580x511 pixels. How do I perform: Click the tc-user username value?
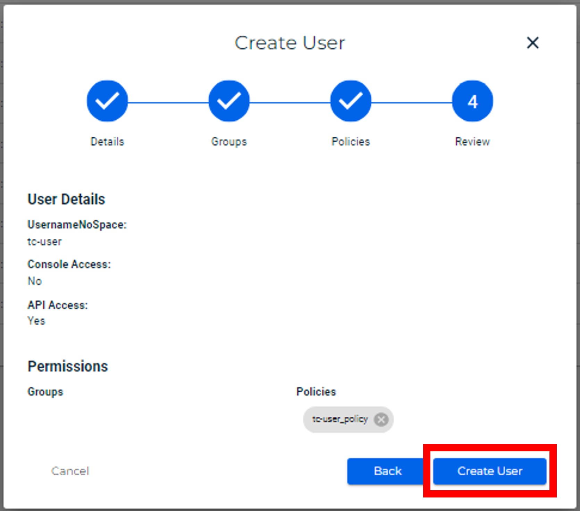click(44, 241)
